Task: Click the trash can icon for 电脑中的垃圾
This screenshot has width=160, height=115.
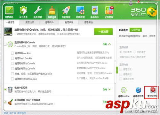Action: click(x=10, y=90)
